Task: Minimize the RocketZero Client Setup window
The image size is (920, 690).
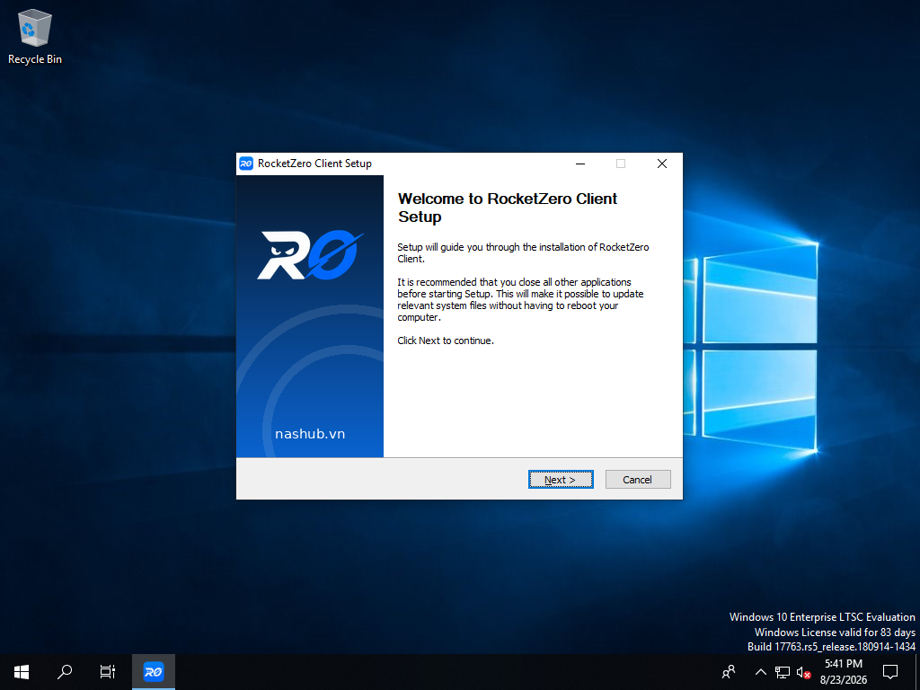Action: (580, 164)
